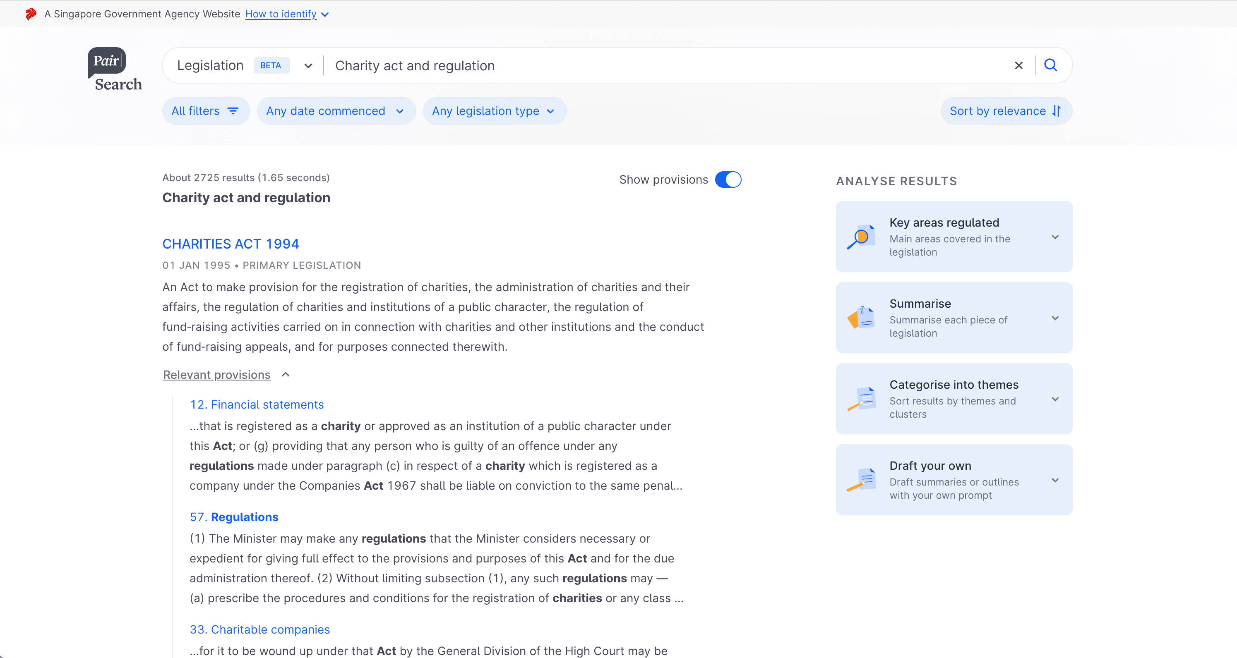Viewport: 1237px width, 658px height.
Task: Expand the How to identify chevron
Action: click(x=325, y=14)
